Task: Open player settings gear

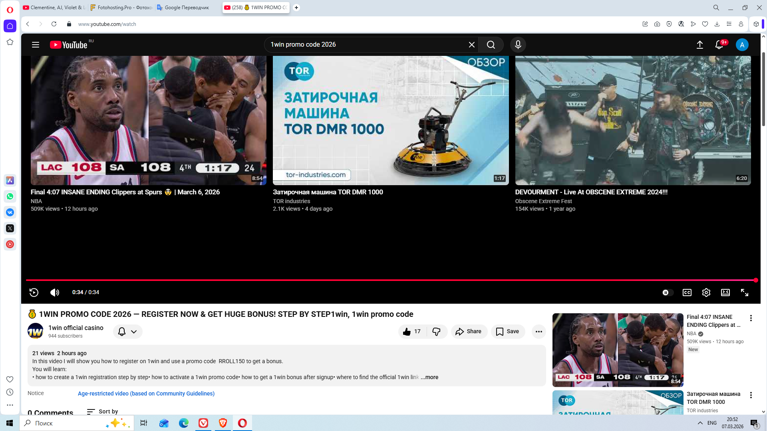Action: click(706, 293)
